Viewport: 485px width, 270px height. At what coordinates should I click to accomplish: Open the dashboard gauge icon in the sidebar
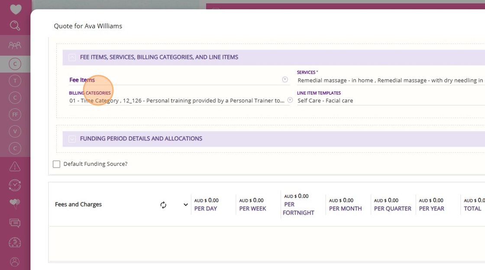[x=15, y=242]
